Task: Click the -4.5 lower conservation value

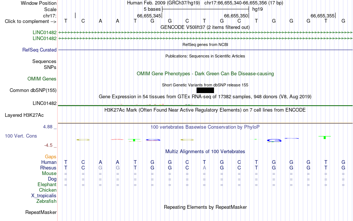Action: point(48,145)
